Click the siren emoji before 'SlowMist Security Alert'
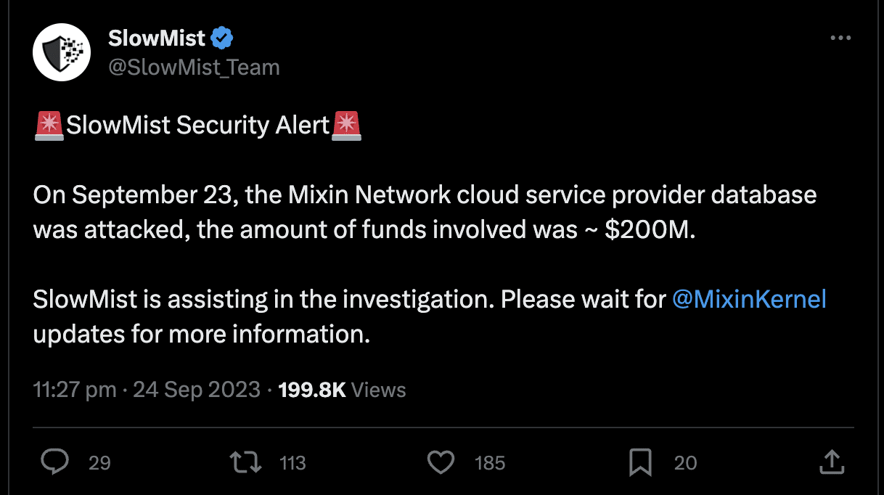Screen dimensions: 884x495 point(49,126)
